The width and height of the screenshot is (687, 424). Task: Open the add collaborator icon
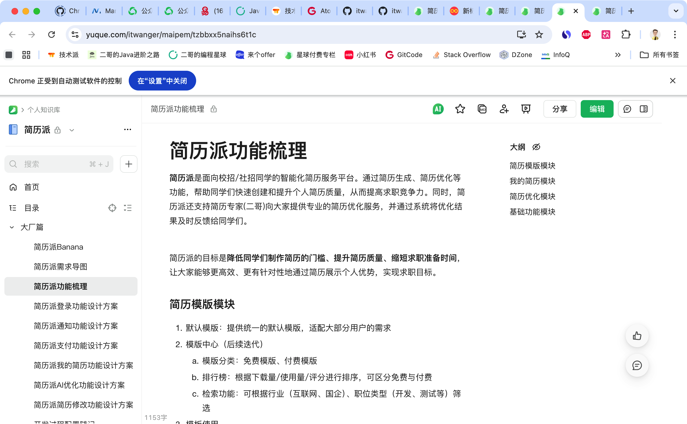click(x=504, y=109)
